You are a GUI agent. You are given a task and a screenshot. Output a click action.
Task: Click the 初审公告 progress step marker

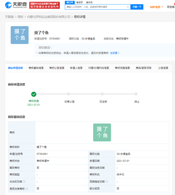point(69,94)
